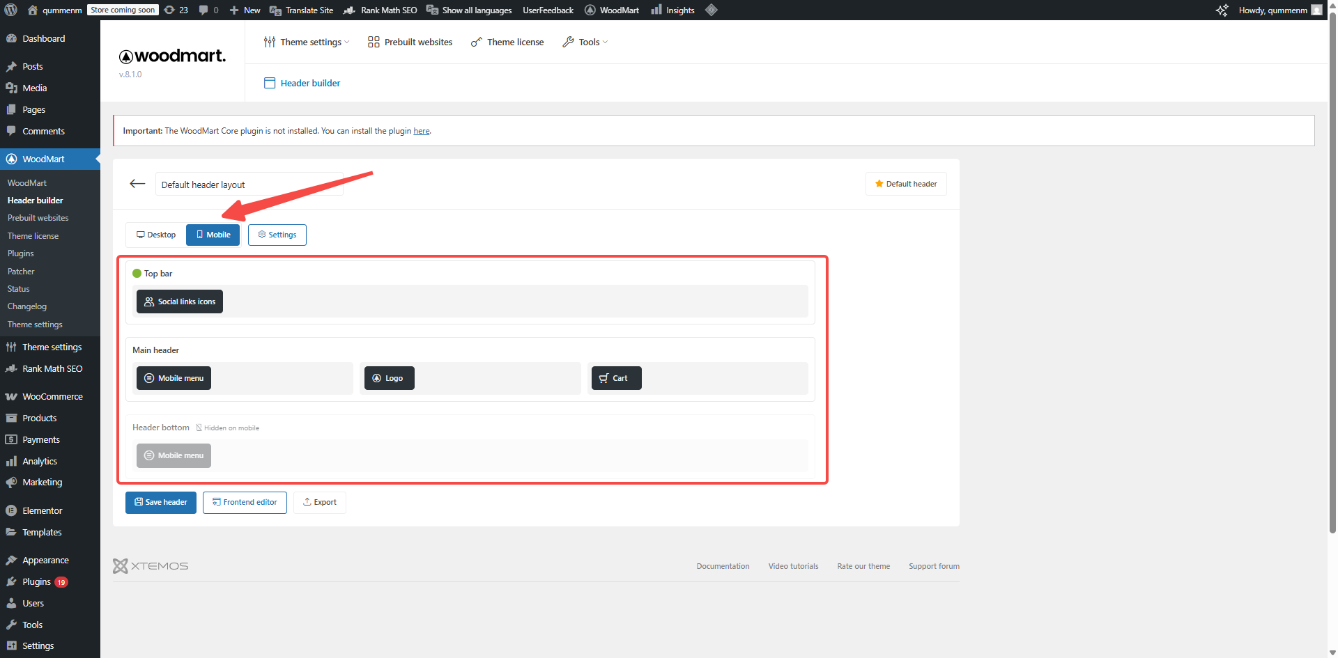Click the Save header button
Viewport: 1338px width, 658px height.
coord(160,502)
